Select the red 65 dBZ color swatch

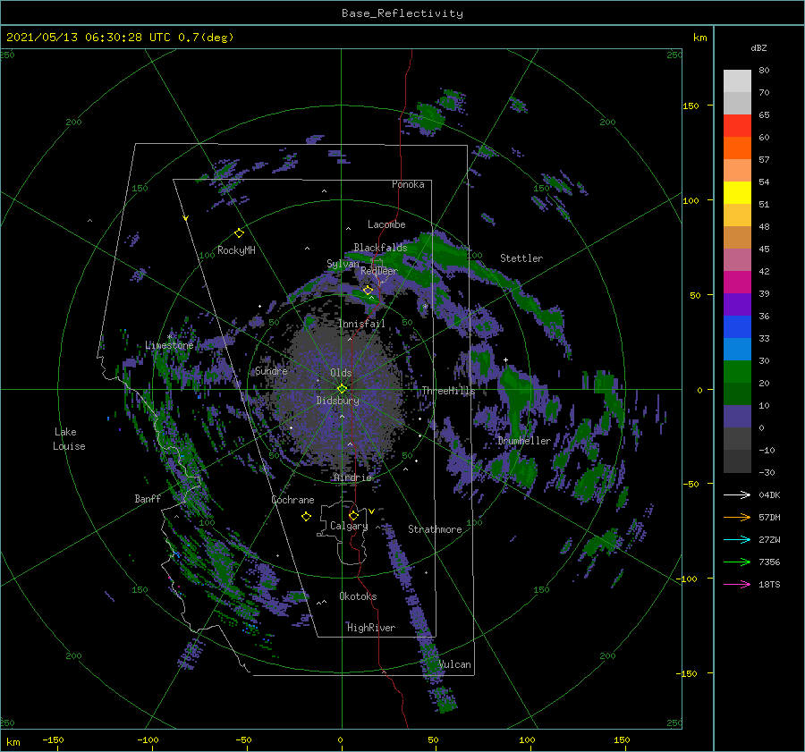coord(737,126)
